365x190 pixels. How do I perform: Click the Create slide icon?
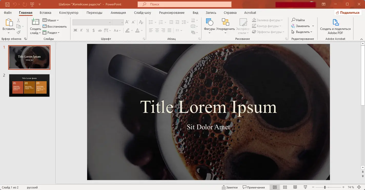(35, 22)
